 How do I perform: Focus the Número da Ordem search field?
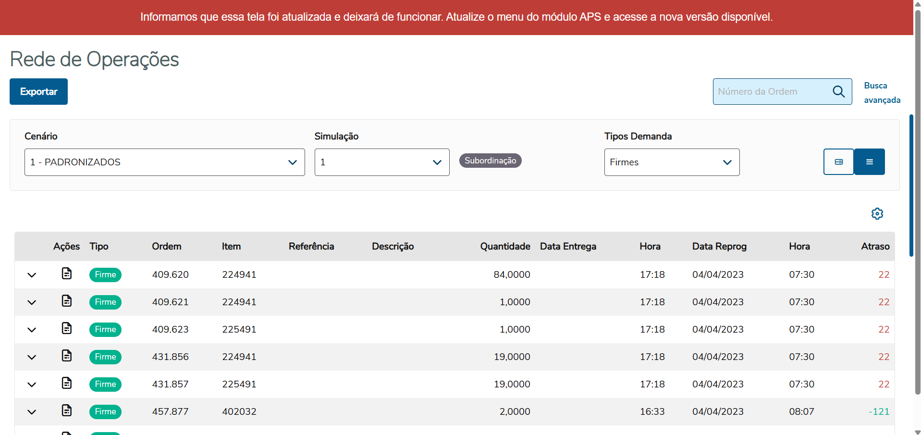point(772,92)
